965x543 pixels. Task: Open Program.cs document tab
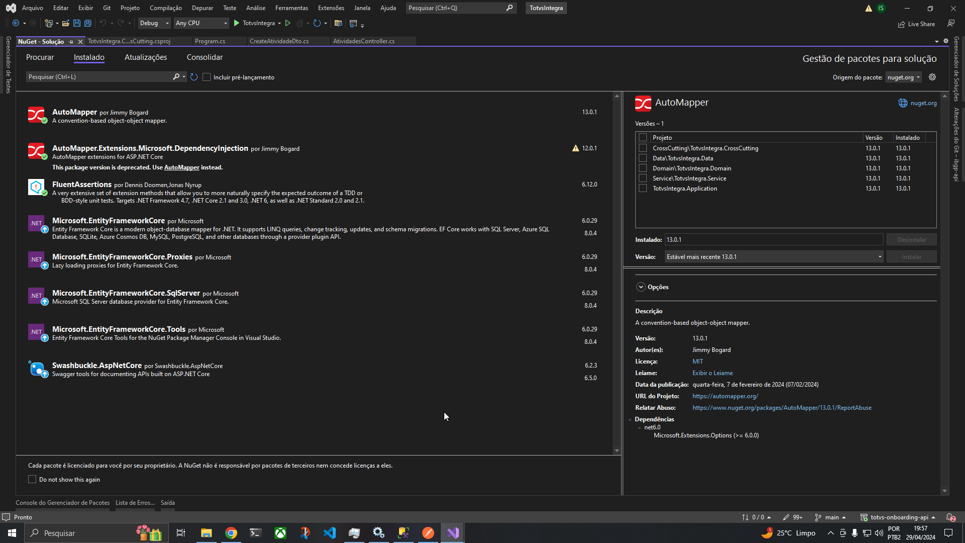[x=210, y=41]
